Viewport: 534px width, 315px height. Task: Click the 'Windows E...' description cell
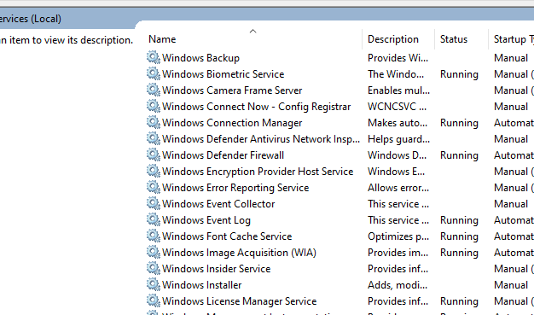tap(396, 172)
